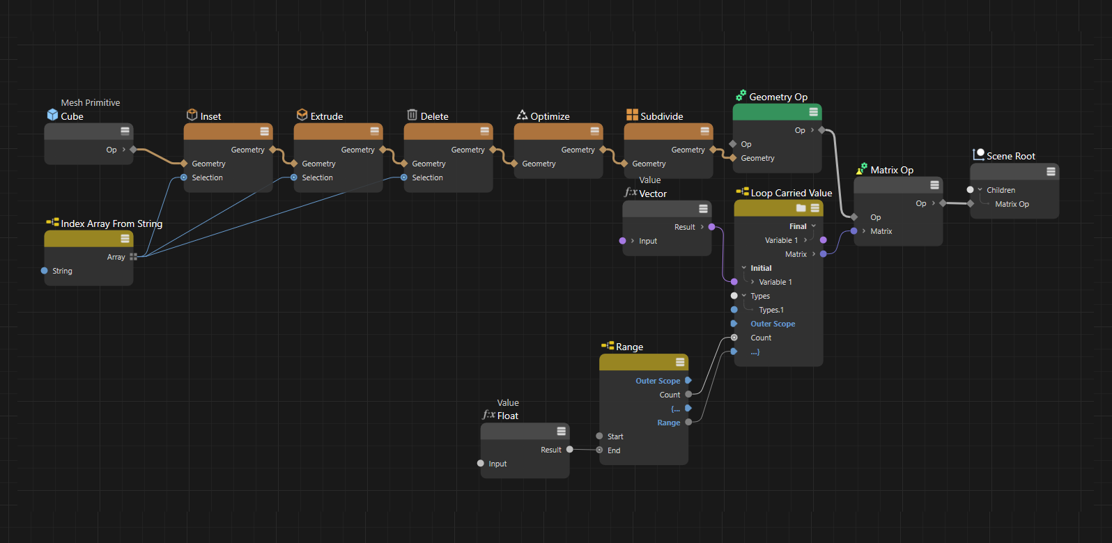
Task: Click the Input port on Float node
Action: point(481,464)
